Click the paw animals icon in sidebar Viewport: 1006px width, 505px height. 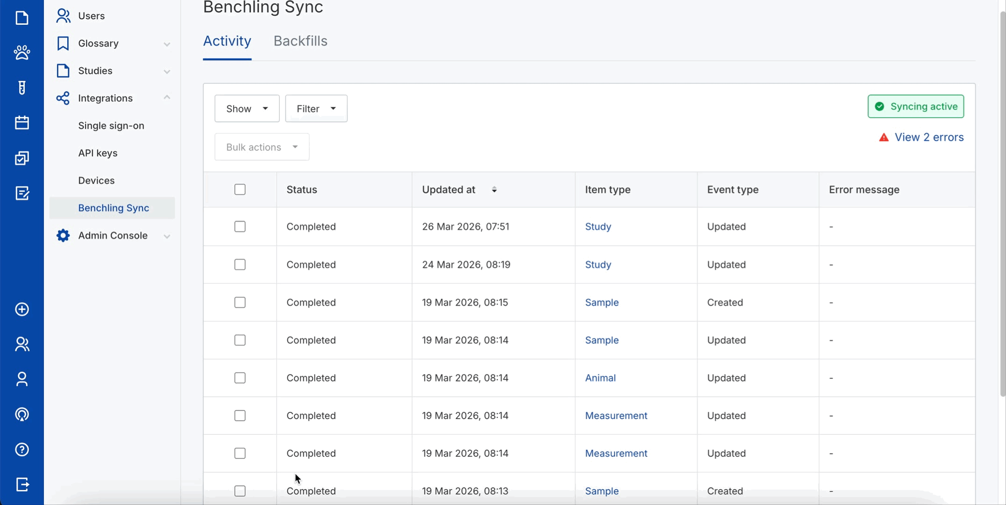pyautogui.click(x=22, y=52)
